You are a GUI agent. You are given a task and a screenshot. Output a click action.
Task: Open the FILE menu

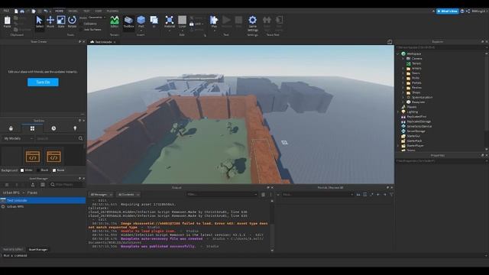pos(6,11)
